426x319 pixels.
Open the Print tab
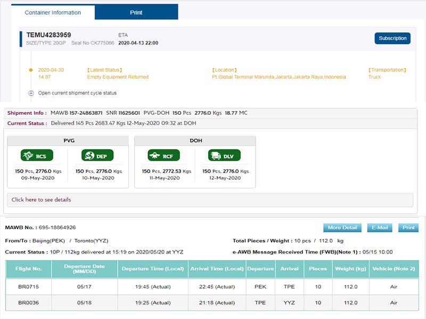136,12
